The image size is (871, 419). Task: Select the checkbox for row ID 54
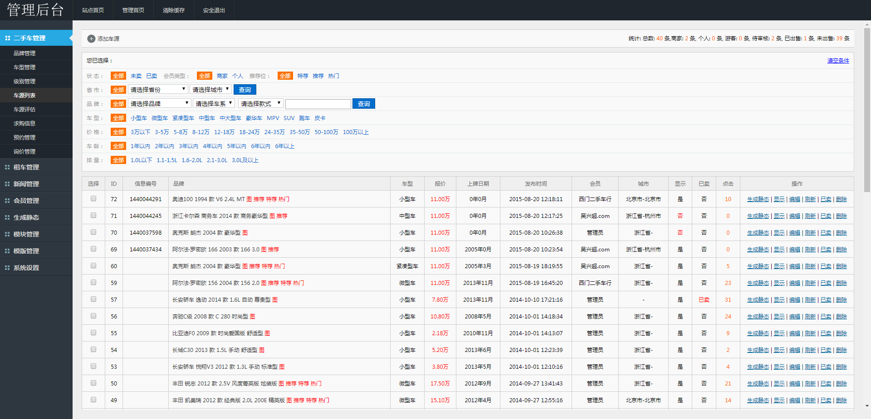93,349
